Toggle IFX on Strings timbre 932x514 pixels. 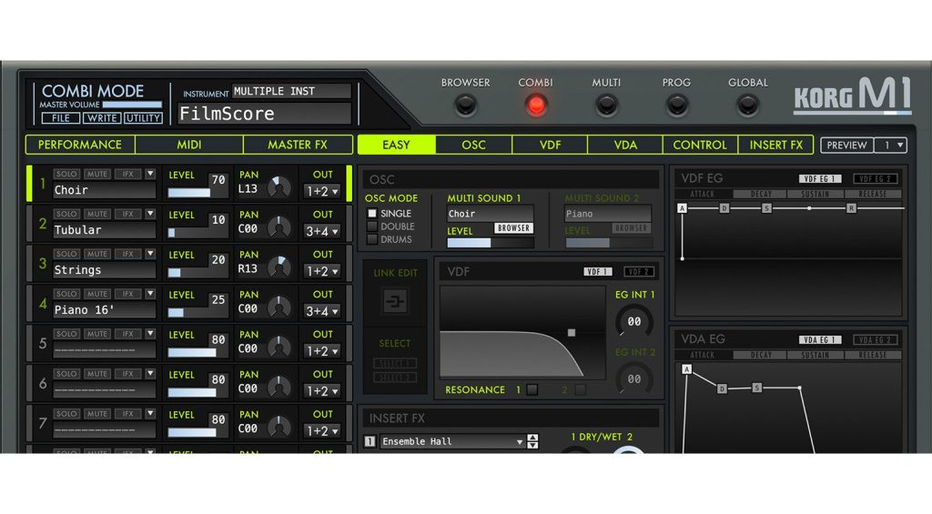point(127,254)
